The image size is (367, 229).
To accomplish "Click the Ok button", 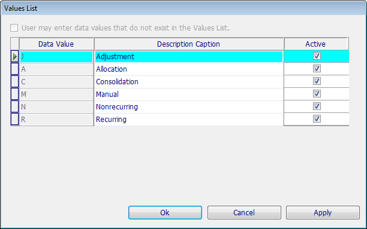I will pos(165,212).
